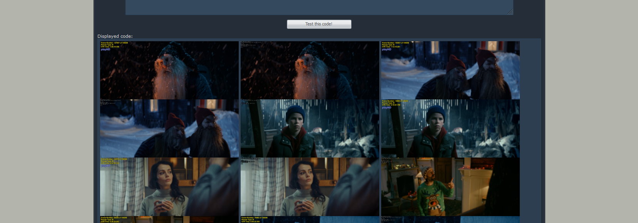Viewport: 638px width, 223px height.
Task: Open boy in beanie screenshot without yellow overlay
Action: coord(310,128)
